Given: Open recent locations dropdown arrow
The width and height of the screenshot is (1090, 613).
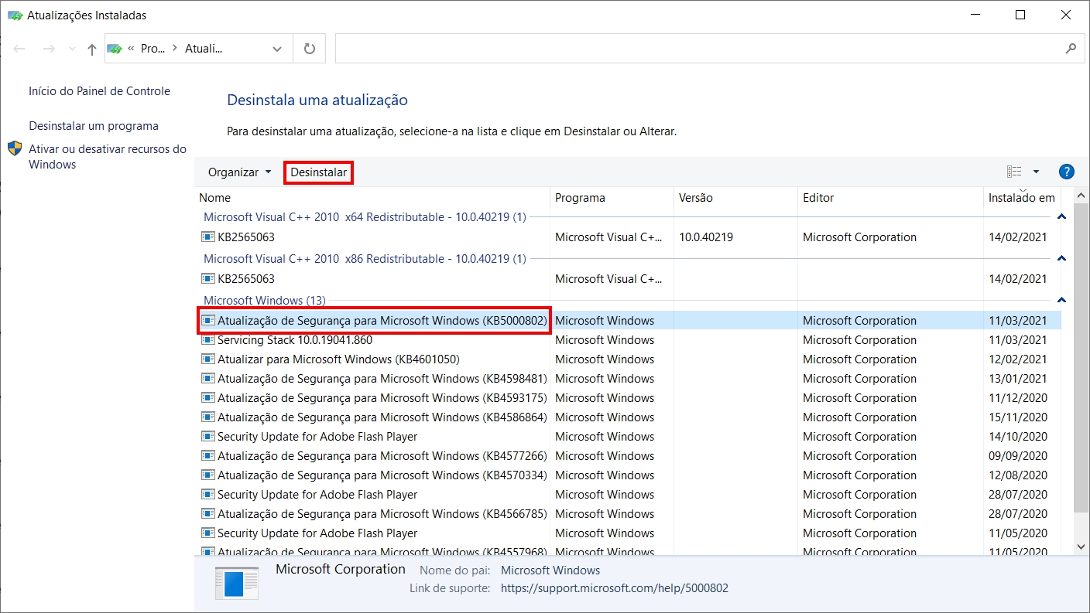Looking at the screenshot, I should coord(73,49).
